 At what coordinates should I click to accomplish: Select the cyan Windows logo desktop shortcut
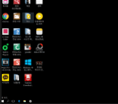pyautogui.click(x=28, y=62)
